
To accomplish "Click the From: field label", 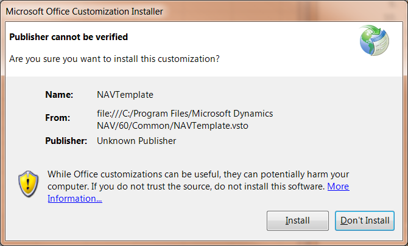I will pos(57,118).
